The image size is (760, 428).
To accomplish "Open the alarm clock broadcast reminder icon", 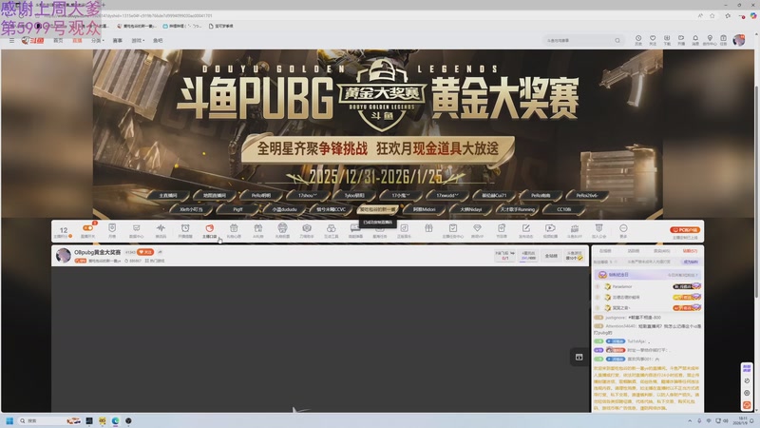I will coord(185,230).
